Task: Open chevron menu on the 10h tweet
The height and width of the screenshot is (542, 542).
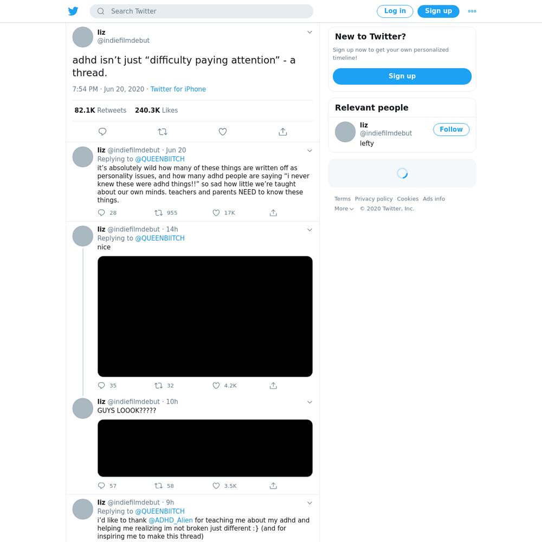Action: click(309, 402)
